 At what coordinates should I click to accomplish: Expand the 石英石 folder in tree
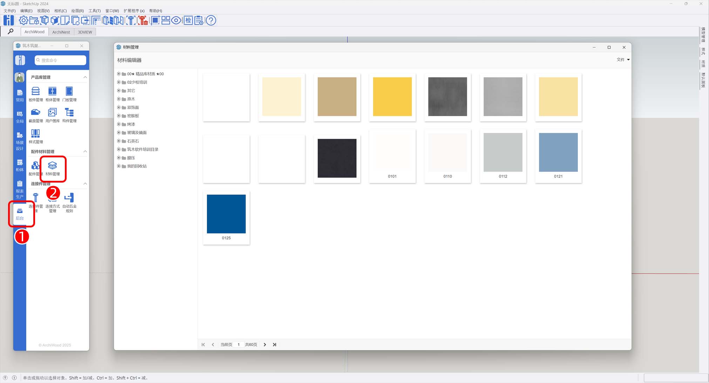click(x=119, y=141)
